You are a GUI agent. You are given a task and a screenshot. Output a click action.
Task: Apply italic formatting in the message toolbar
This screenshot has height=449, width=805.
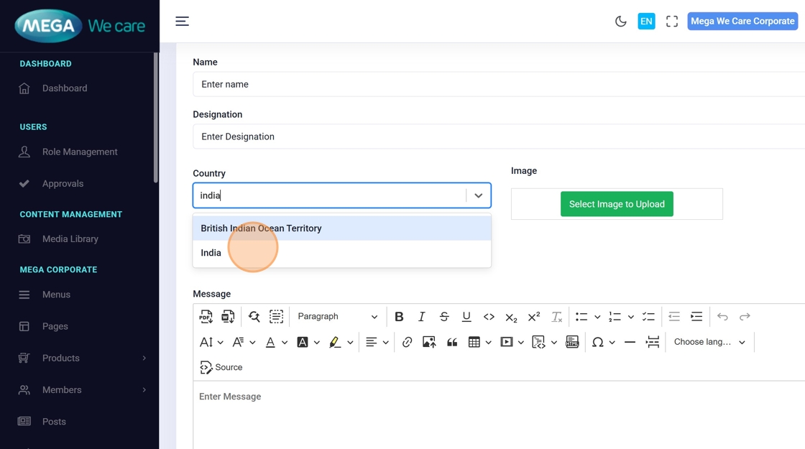point(422,317)
